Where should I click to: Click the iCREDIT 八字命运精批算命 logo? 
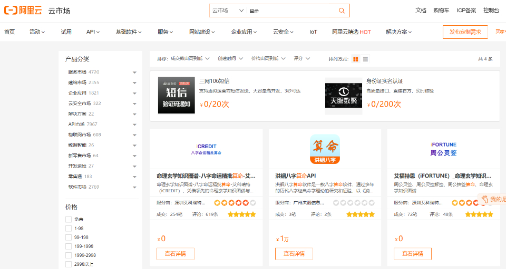pyautogui.click(x=206, y=149)
